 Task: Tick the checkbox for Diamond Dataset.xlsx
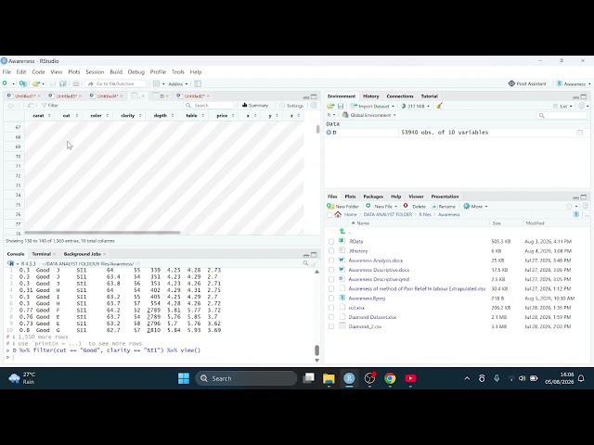click(331, 317)
